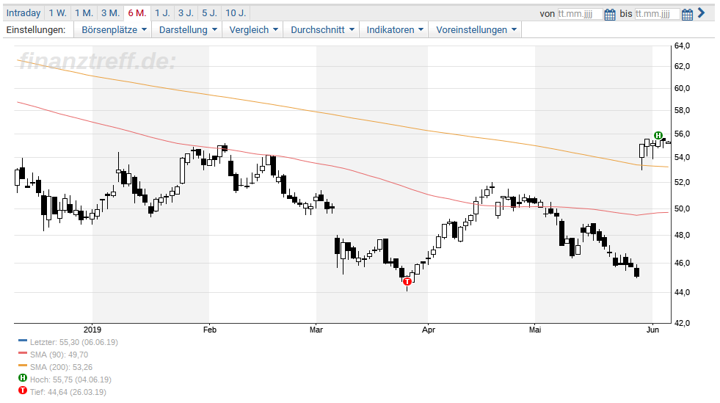Apply date range with arrow icon
This screenshot has width=720, height=403.
click(701, 13)
